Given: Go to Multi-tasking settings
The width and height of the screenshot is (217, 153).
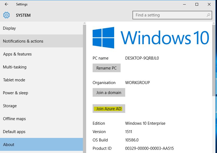Looking at the screenshot, I should point(41,67).
